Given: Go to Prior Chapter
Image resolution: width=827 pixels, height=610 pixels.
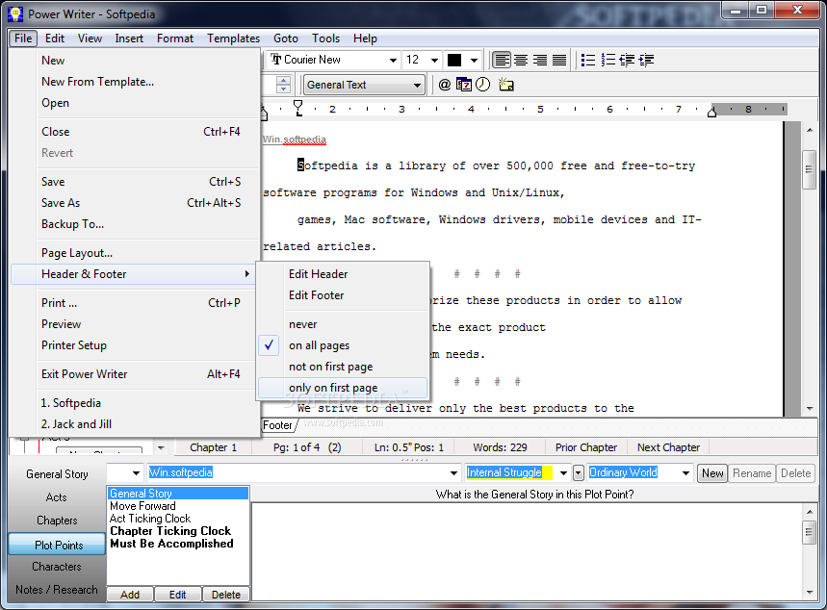Looking at the screenshot, I should coord(586,447).
